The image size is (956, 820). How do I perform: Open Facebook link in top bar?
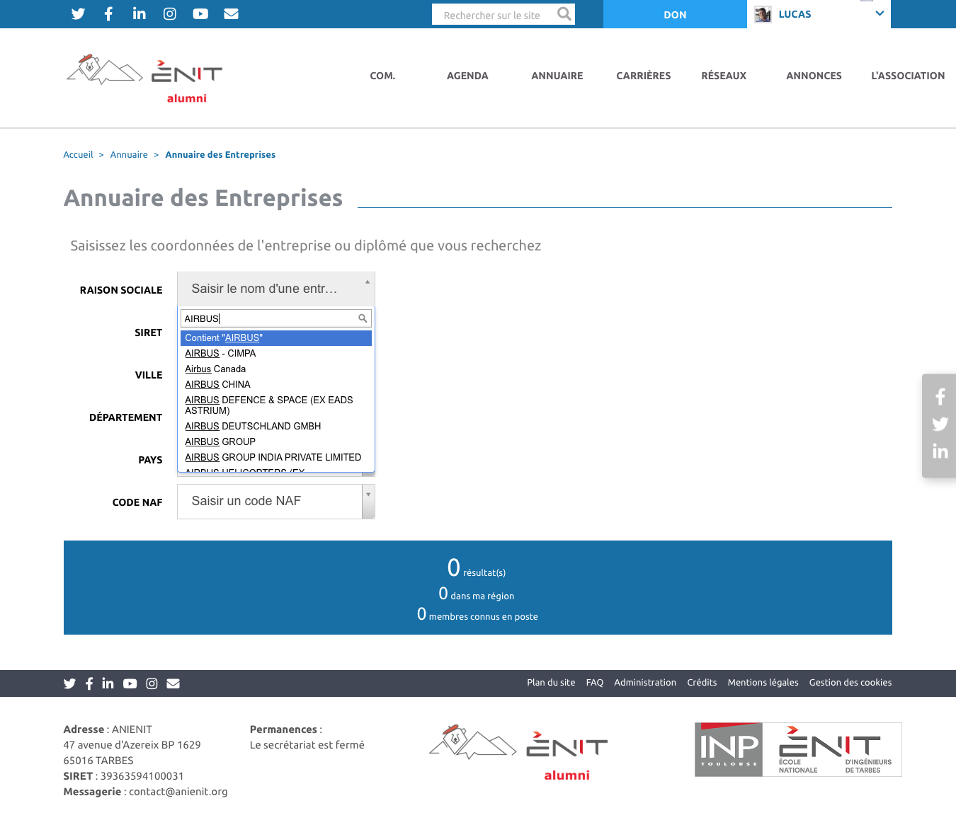click(x=108, y=14)
